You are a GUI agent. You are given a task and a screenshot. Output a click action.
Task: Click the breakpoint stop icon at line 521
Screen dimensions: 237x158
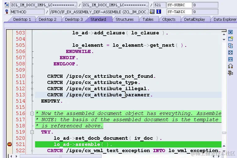coord(10,144)
